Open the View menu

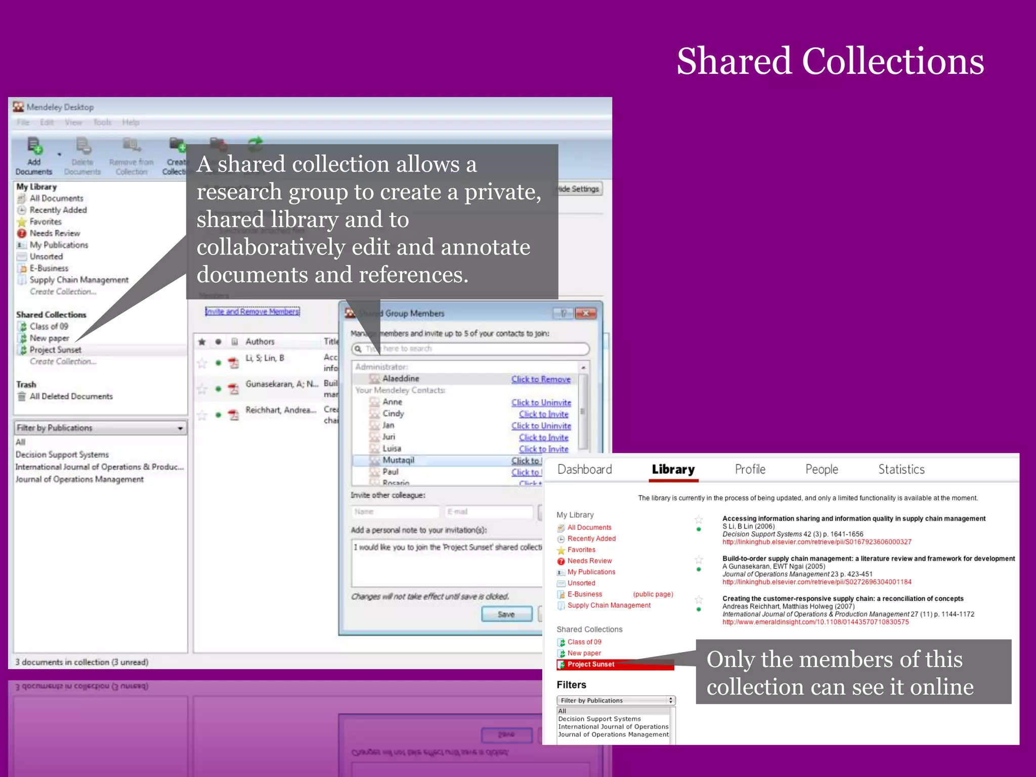point(73,122)
